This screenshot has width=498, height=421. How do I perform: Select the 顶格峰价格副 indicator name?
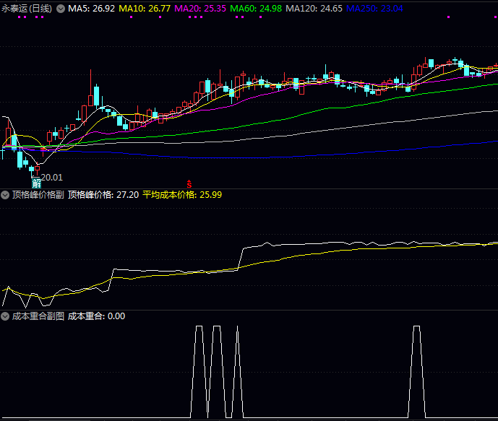click(x=38, y=194)
